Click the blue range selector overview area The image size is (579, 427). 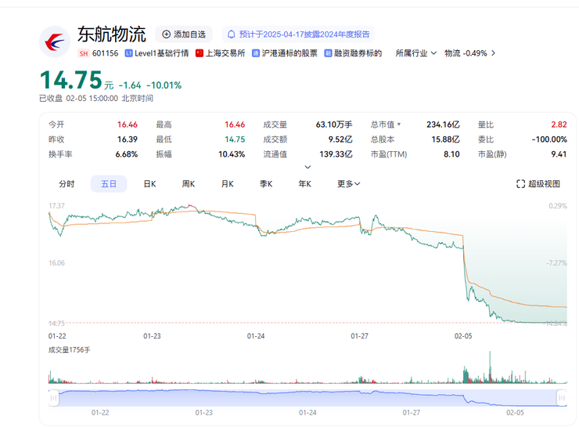307,398
